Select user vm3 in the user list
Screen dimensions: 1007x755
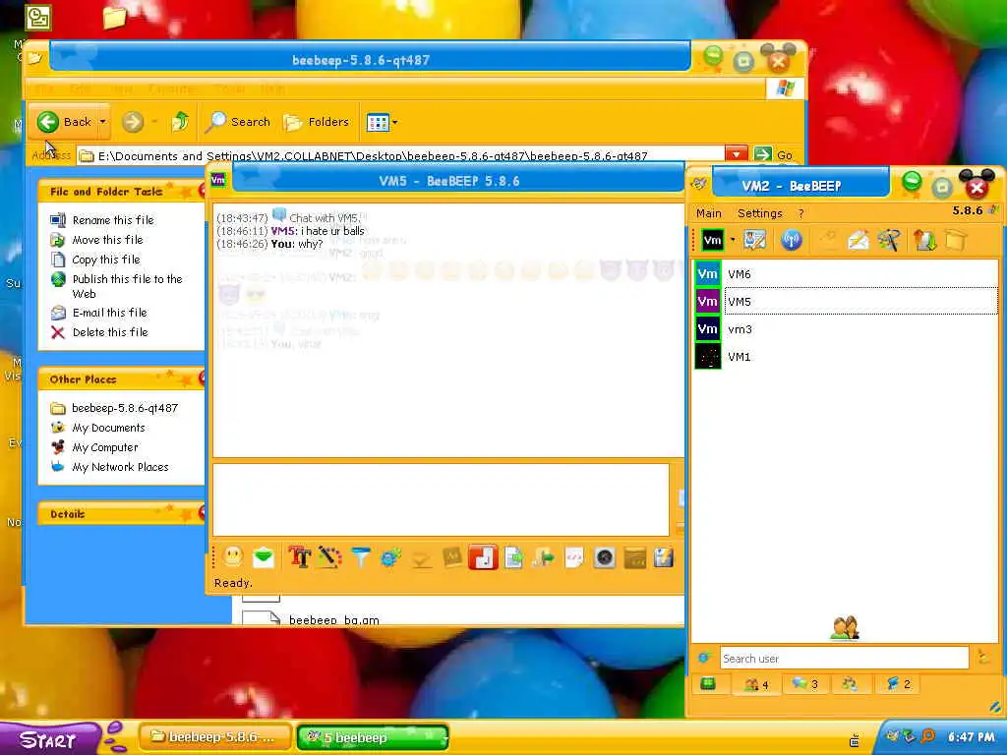pyautogui.click(x=847, y=329)
